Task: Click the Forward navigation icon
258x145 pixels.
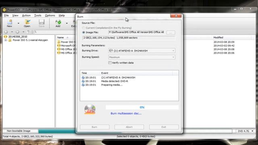Action: [x=17, y=32]
